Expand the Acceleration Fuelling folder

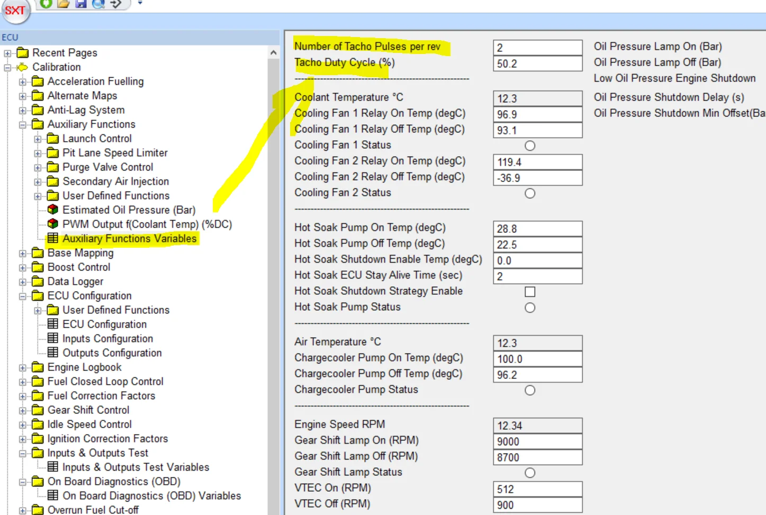point(23,82)
